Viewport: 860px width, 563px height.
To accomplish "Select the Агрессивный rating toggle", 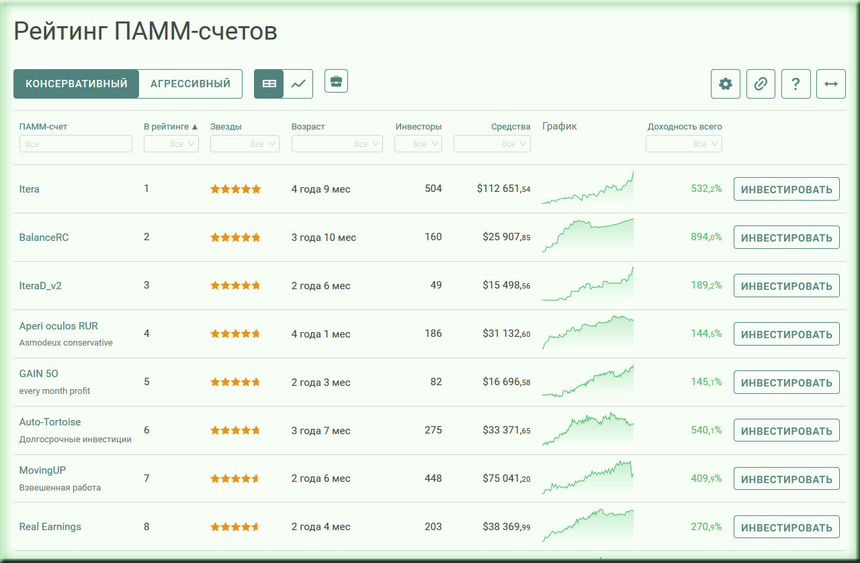I will pos(190,84).
